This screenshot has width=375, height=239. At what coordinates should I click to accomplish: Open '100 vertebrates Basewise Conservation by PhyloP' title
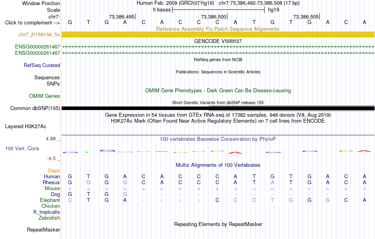[217, 139]
